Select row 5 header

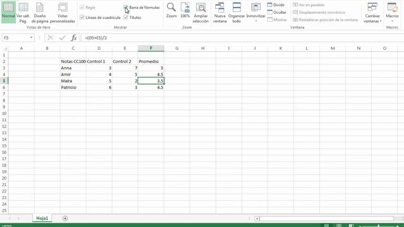(4, 81)
